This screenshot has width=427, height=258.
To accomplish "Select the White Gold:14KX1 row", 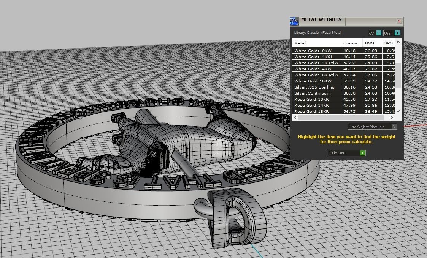I will (344, 57).
